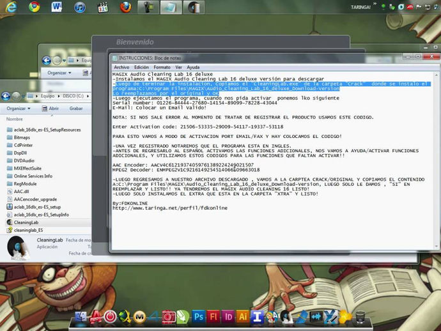The image size is (441, 331).
Task: Open CorelDRAW green pen dock icon
Action: point(183,317)
